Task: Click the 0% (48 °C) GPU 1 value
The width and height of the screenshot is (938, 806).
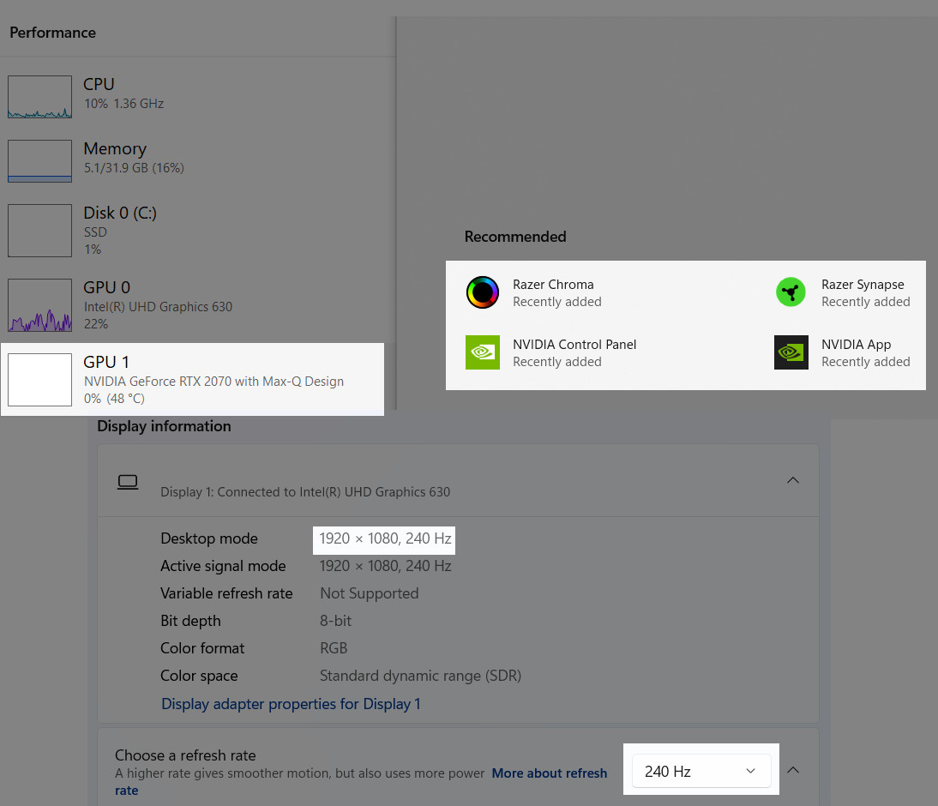Action: pyautogui.click(x=114, y=399)
